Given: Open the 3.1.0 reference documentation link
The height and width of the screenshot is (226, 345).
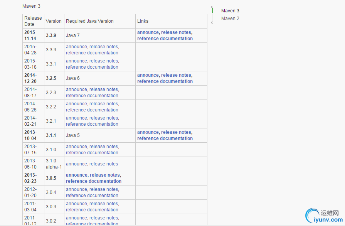Looking at the screenshot, I should 92,153.
